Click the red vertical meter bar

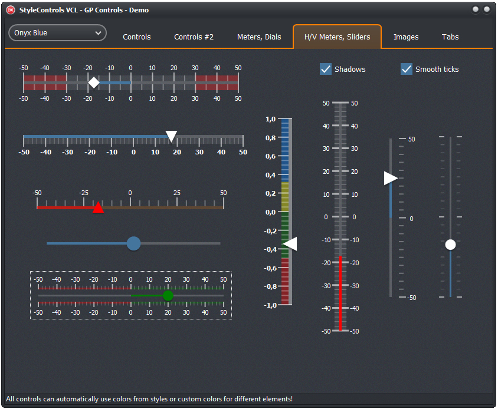click(340, 293)
